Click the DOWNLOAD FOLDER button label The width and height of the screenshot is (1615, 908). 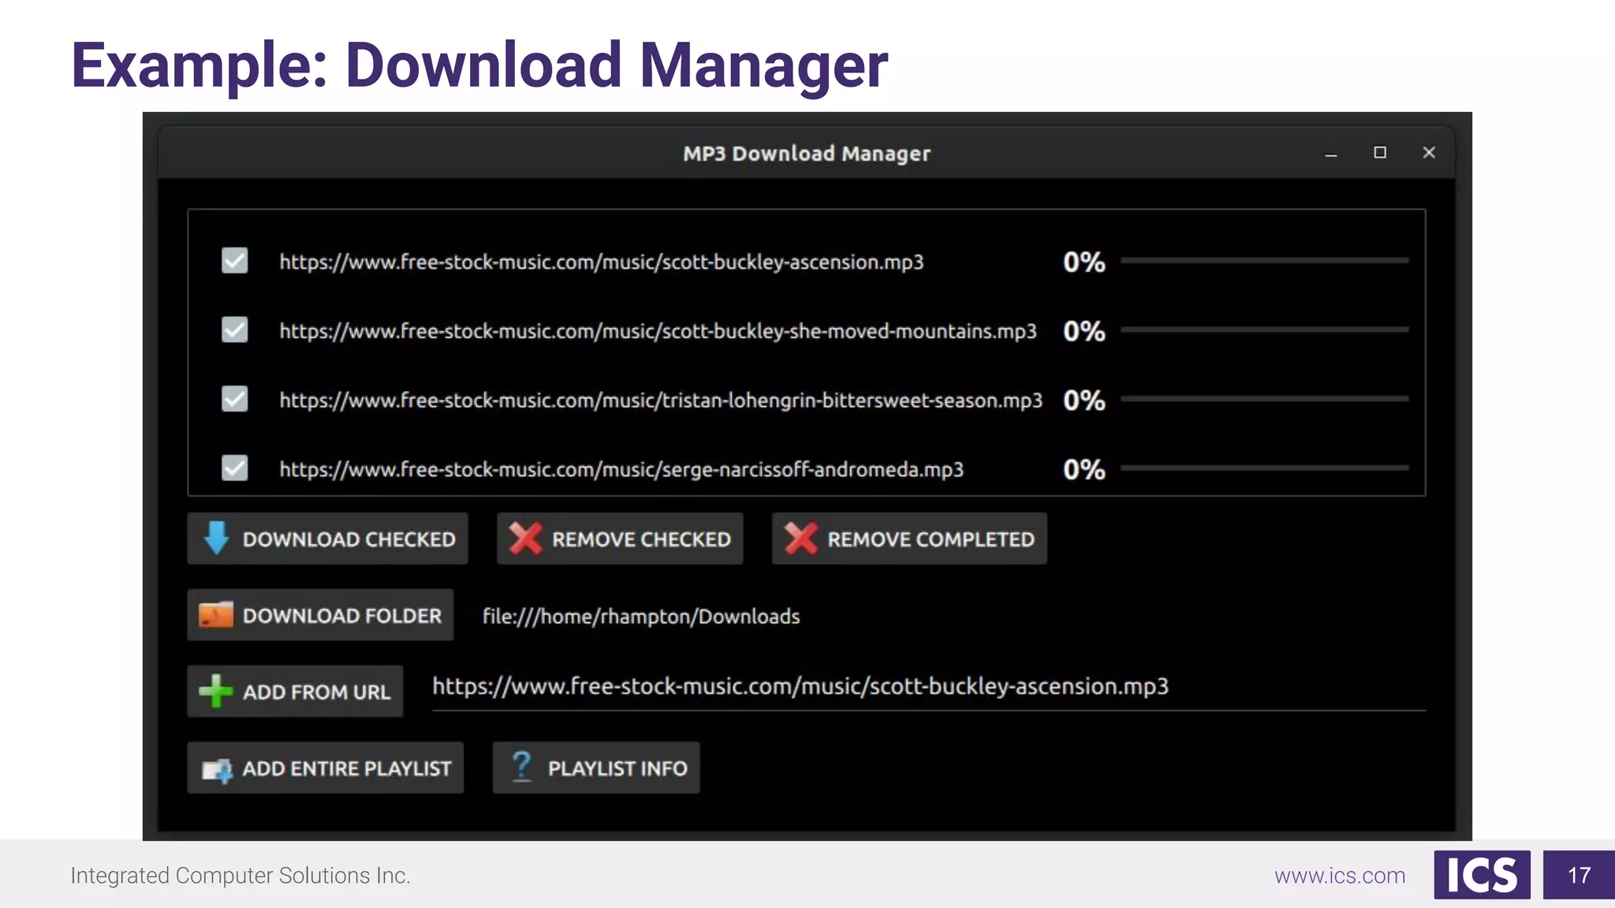[342, 616]
